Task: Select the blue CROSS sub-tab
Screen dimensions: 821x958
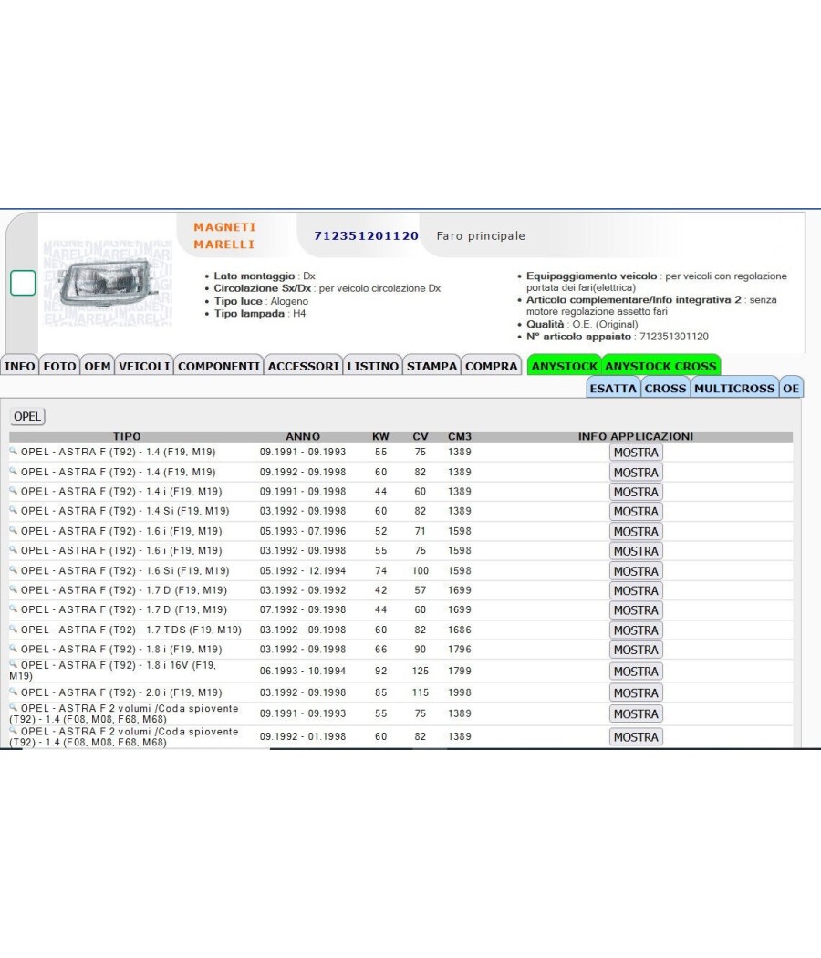Action: (x=666, y=388)
